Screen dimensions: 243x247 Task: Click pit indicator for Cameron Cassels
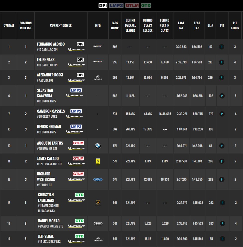tap(222, 114)
